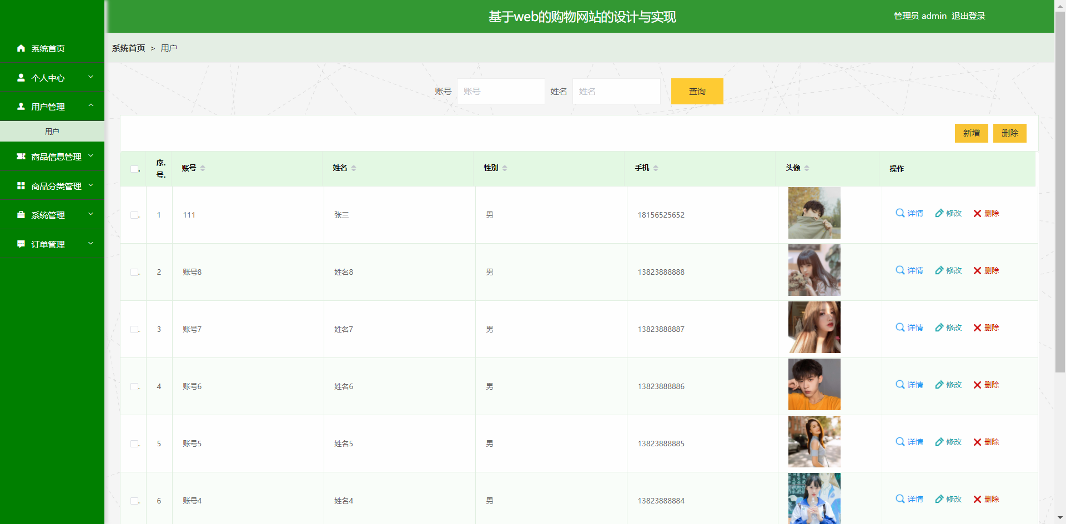The height and width of the screenshot is (524, 1066).
Task: Click 姓名8's avatar thumbnail
Action: [x=814, y=270]
